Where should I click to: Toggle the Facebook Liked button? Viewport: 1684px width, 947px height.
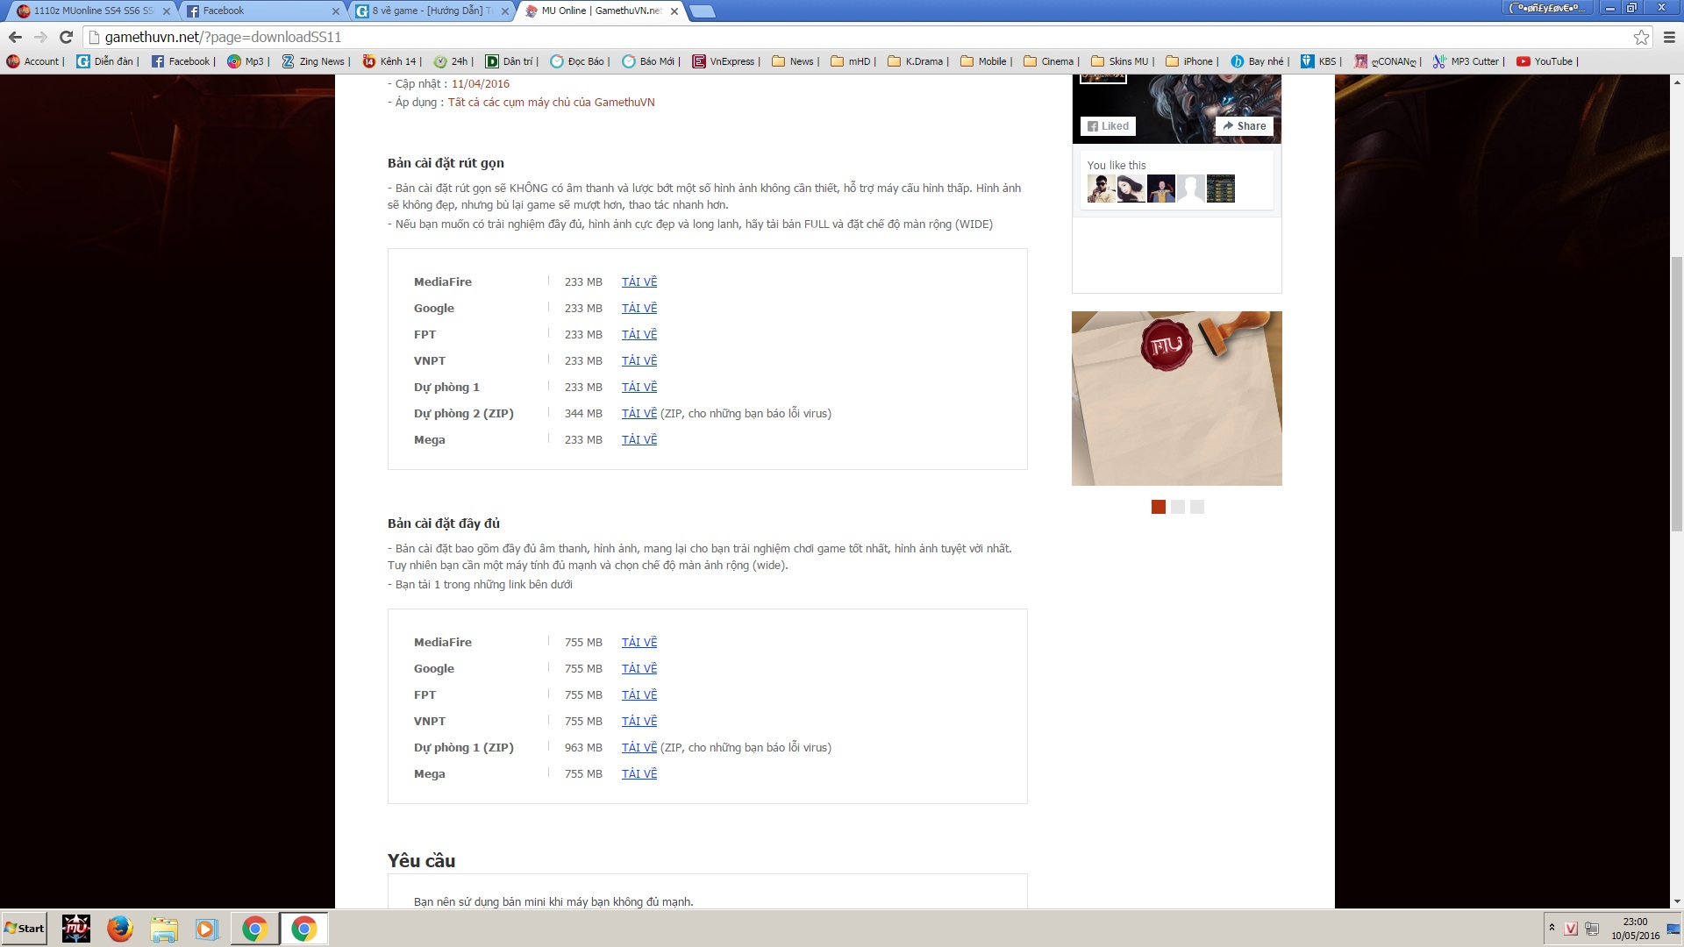coord(1108,126)
